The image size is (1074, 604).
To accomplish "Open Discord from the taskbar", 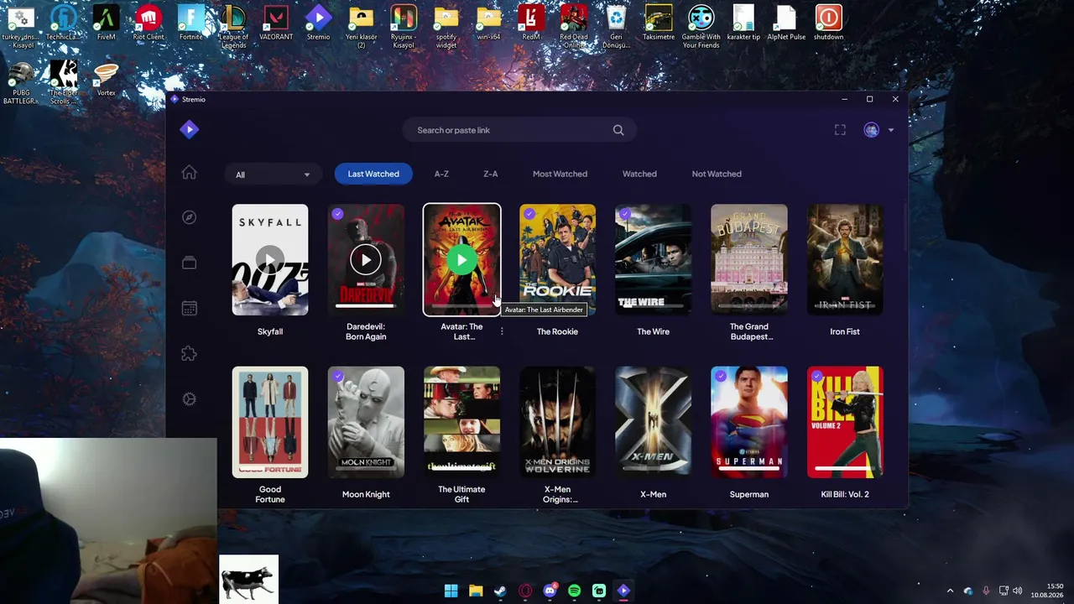I will (550, 591).
